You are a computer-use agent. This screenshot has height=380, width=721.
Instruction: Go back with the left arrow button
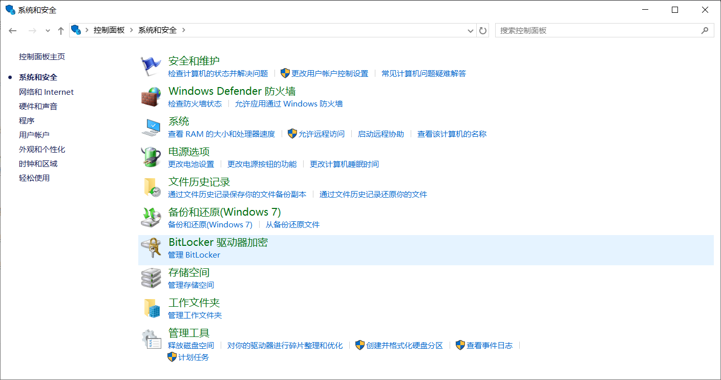13,31
